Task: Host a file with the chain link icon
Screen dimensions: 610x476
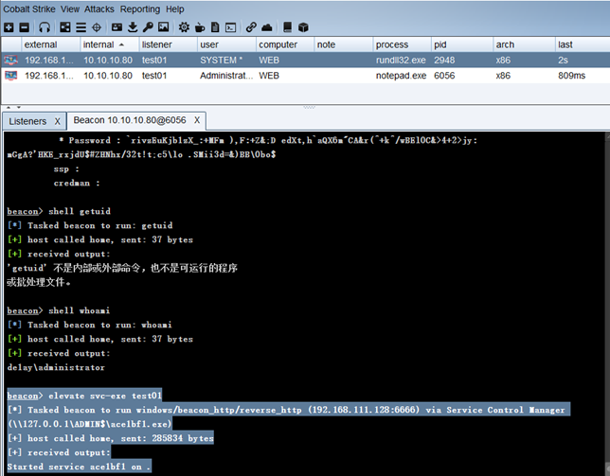Action: point(251,27)
